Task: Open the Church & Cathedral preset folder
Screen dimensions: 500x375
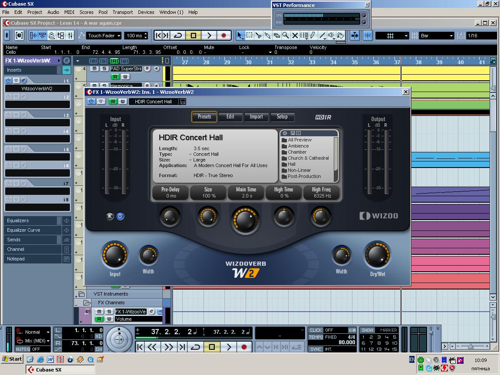Action: (305, 158)
